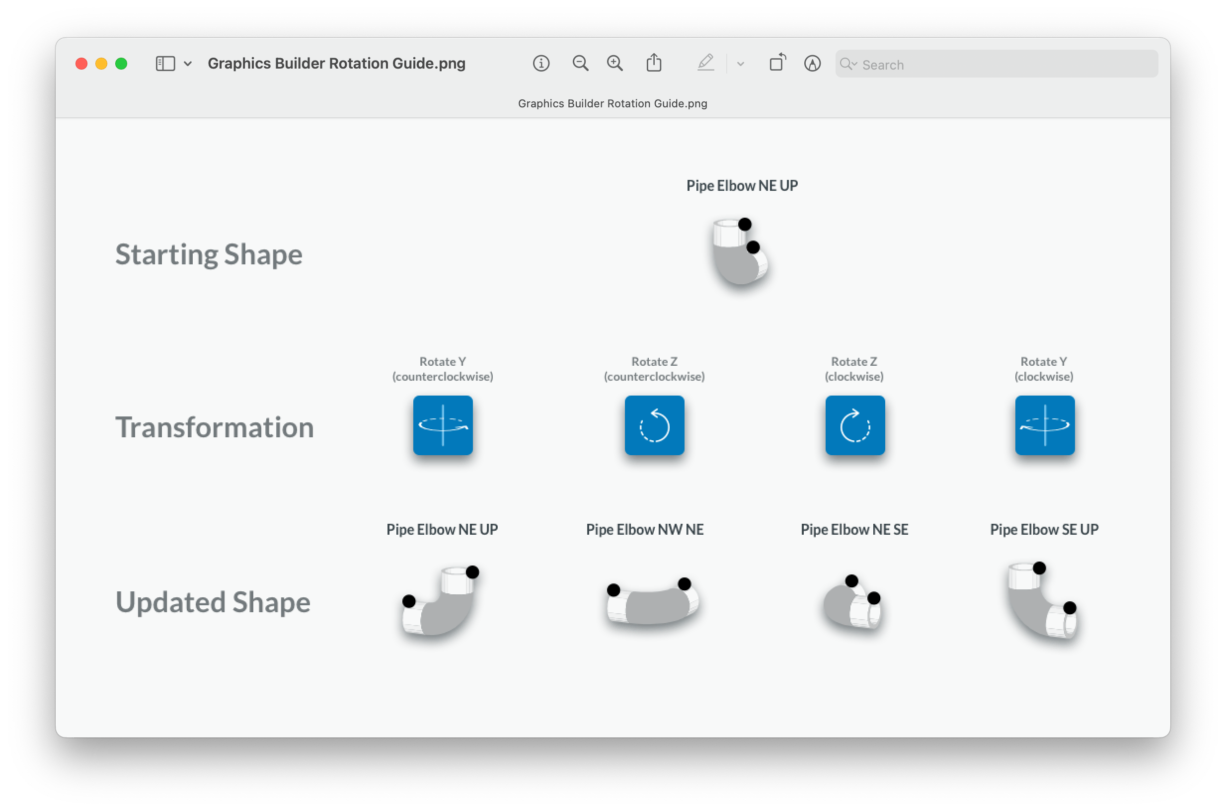Image resolution: width=1226 pixels, height=811 pixels.
Task: Click the Rotate Z counterclockwise blue icon
Action: pos(654,425)
